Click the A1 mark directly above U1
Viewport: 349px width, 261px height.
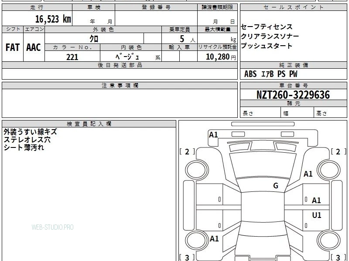pos(316,201)
